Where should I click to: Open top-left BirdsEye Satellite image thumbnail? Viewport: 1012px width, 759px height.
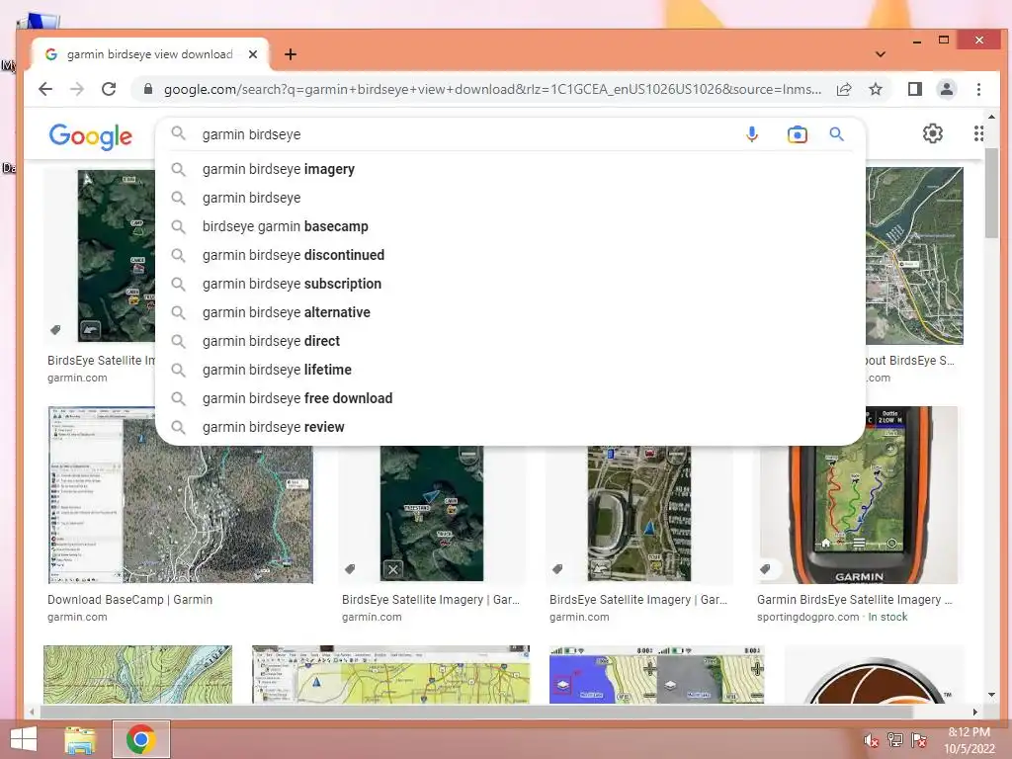117,256
